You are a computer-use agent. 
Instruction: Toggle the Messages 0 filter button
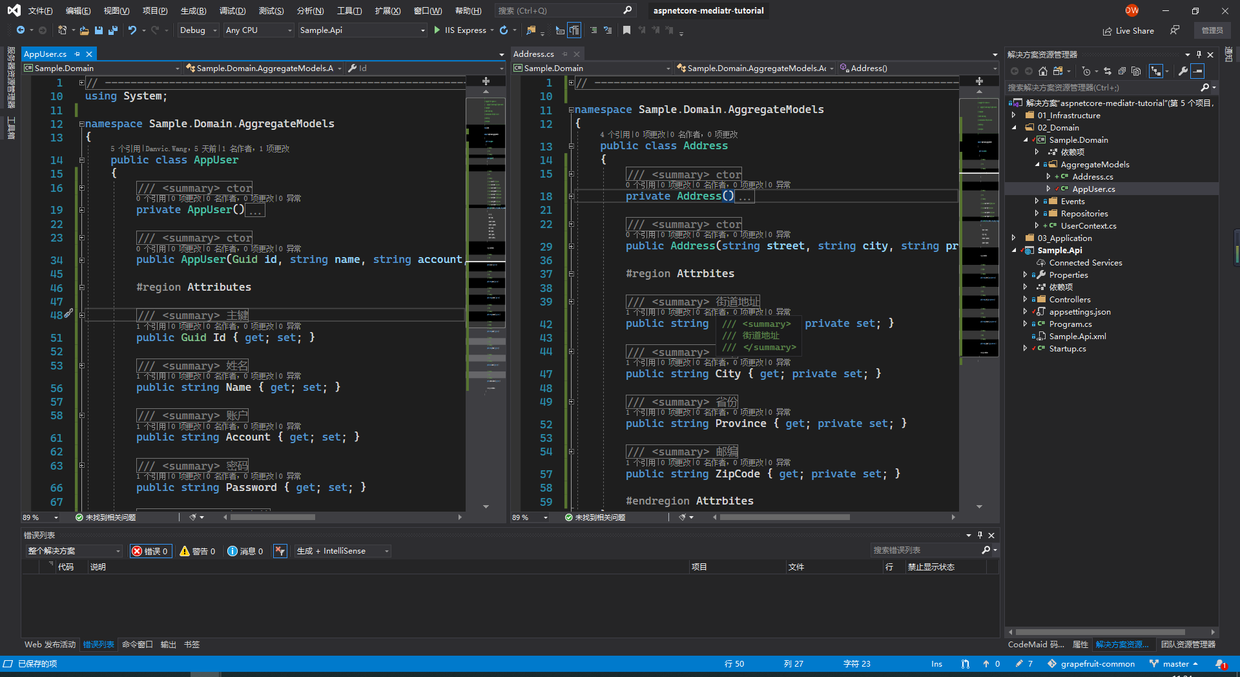click(x=245, y=551)
